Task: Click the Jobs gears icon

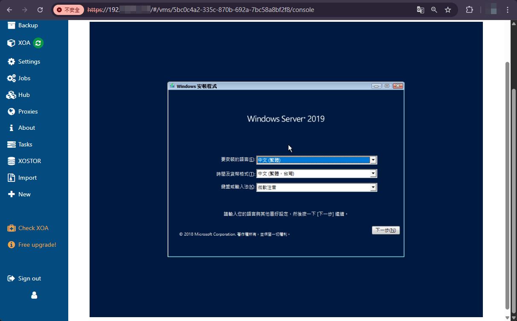Action: pos(11,78)
